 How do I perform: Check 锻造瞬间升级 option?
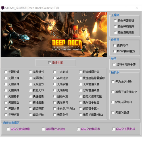click(x=80, y=72)
